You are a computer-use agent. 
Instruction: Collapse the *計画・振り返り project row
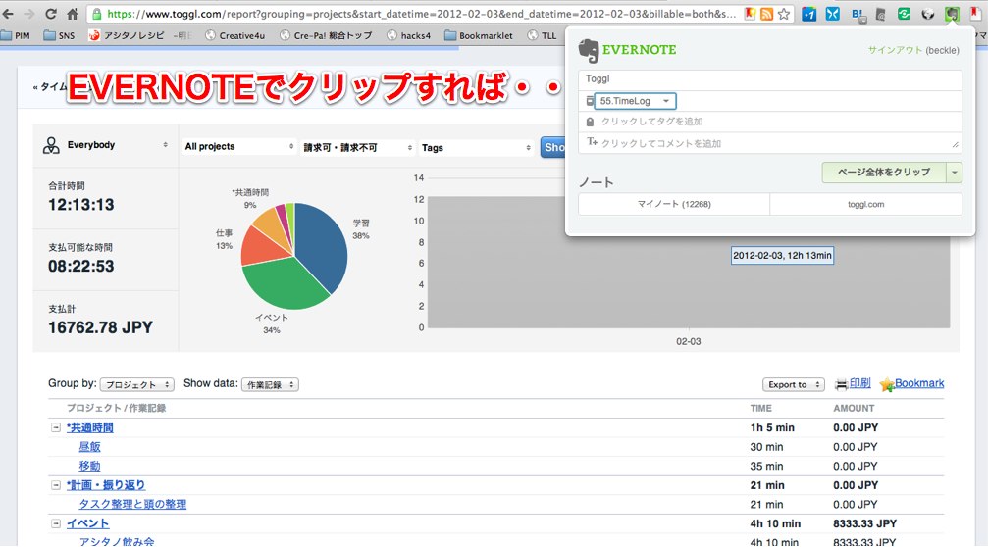[x=56, y=485]
